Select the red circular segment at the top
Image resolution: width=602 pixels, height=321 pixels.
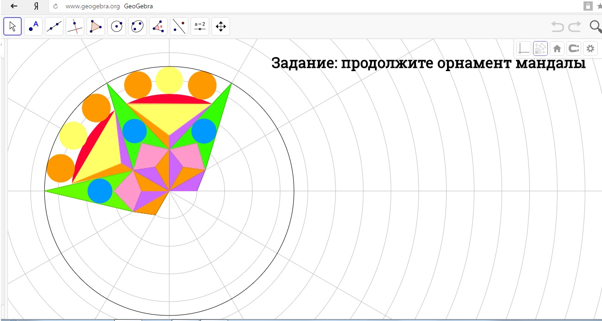pyautogui.click(x=169, y=98)
